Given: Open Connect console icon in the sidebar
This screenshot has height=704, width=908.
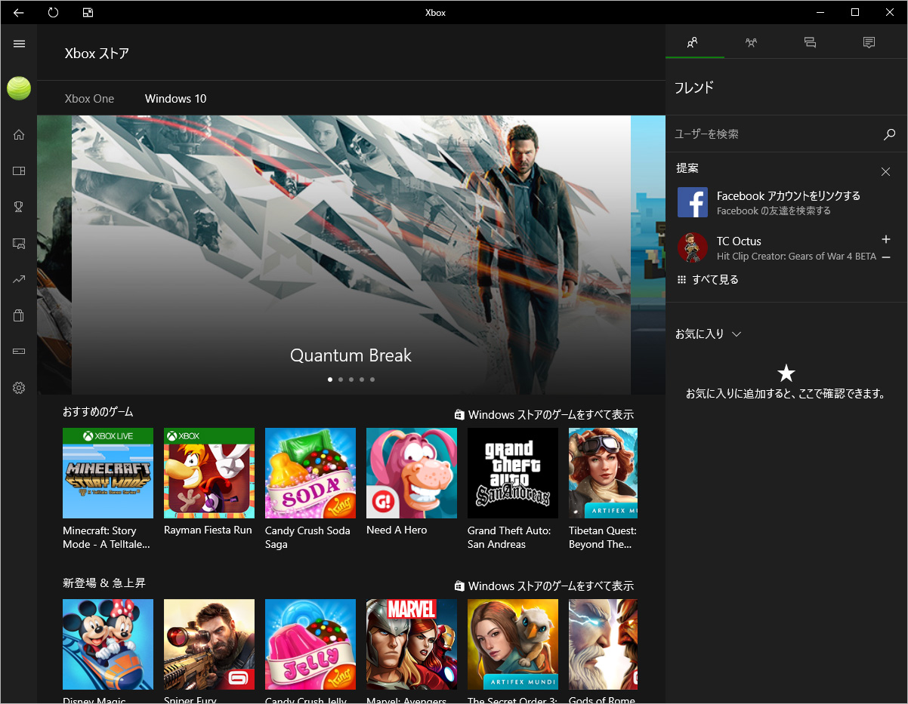Looking at the screenshot, I should click(x=19, y=352).
